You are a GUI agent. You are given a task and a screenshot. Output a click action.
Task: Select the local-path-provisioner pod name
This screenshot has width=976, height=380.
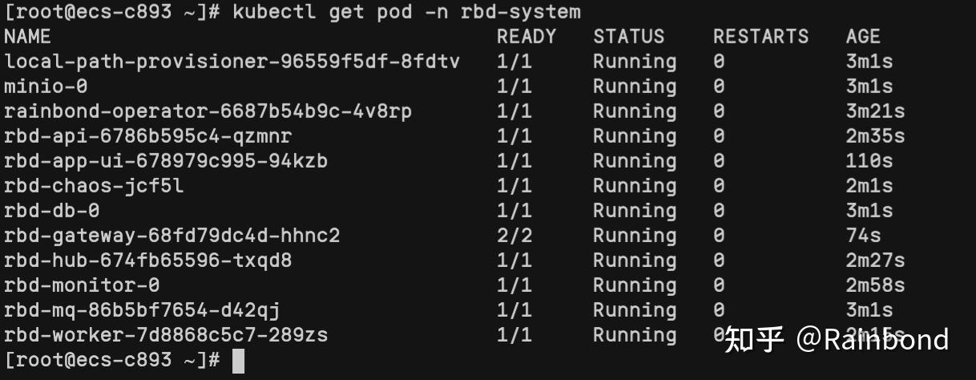coord(232,62)
